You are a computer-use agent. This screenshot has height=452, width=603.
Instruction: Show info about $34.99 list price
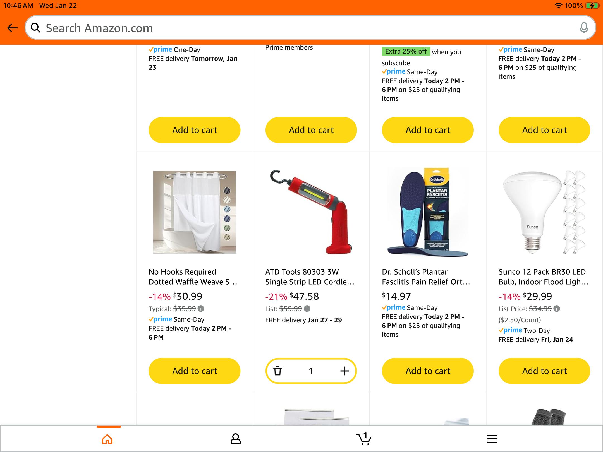(x=557, y=309)
